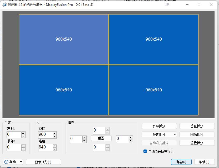
Task: Click the DisplayFusion icon in title bar
Action: [x=4, y=4]
